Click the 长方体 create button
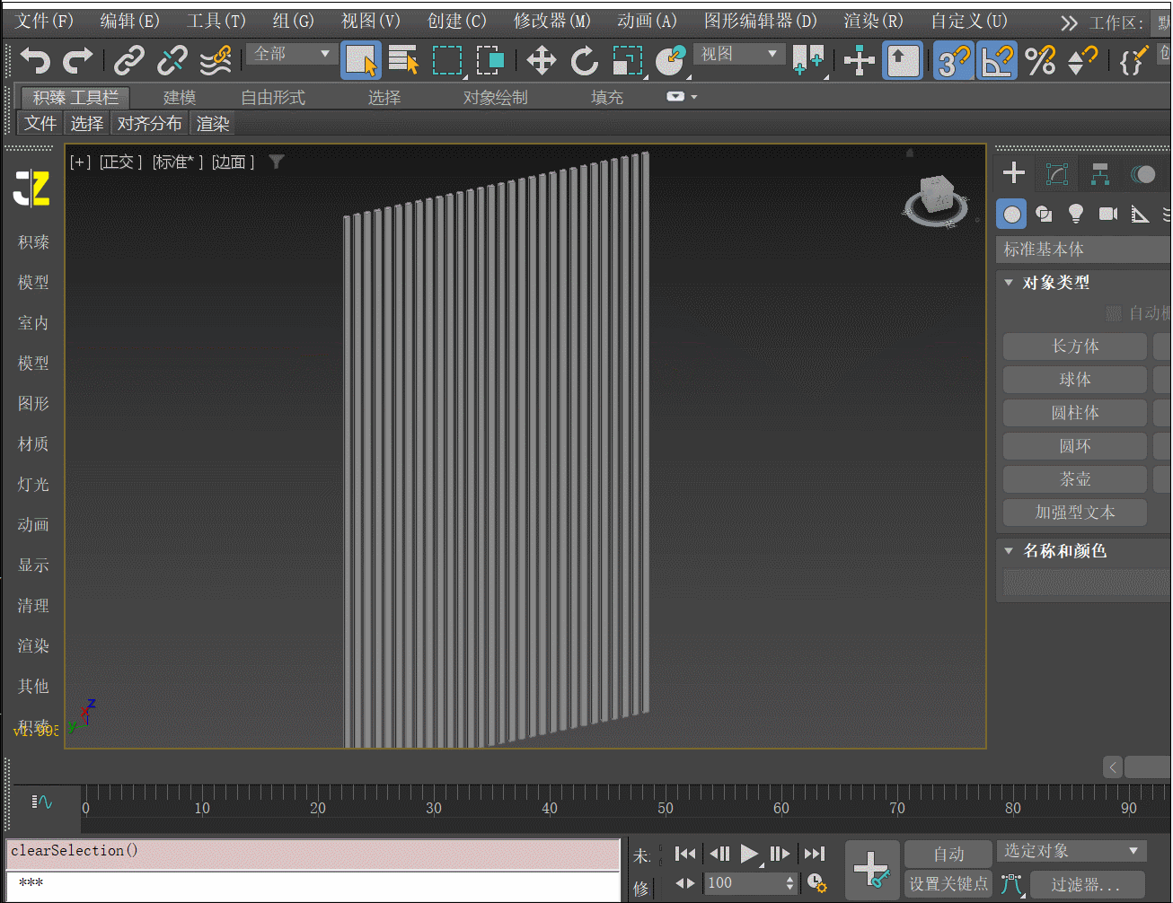1173x903 pixels. point(1075,346)
